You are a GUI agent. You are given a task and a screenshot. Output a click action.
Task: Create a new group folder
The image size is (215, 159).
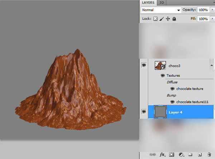point(190,154)
